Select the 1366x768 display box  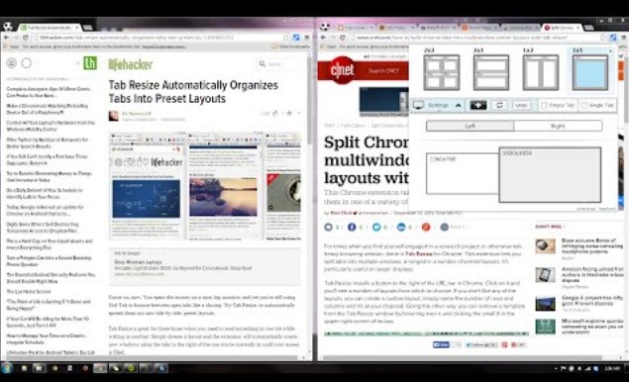point(463,173)
